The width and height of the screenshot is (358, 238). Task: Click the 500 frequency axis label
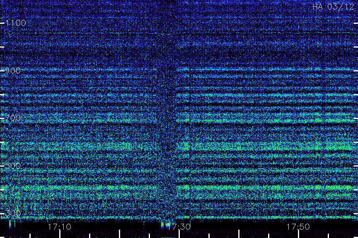click(13, 165)
